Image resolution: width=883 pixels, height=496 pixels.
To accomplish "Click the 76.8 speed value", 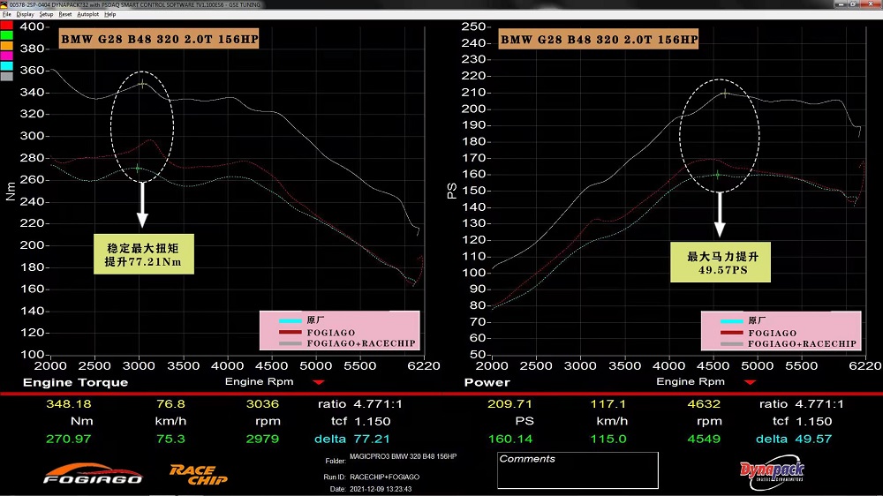I will (x=170, y=404).
